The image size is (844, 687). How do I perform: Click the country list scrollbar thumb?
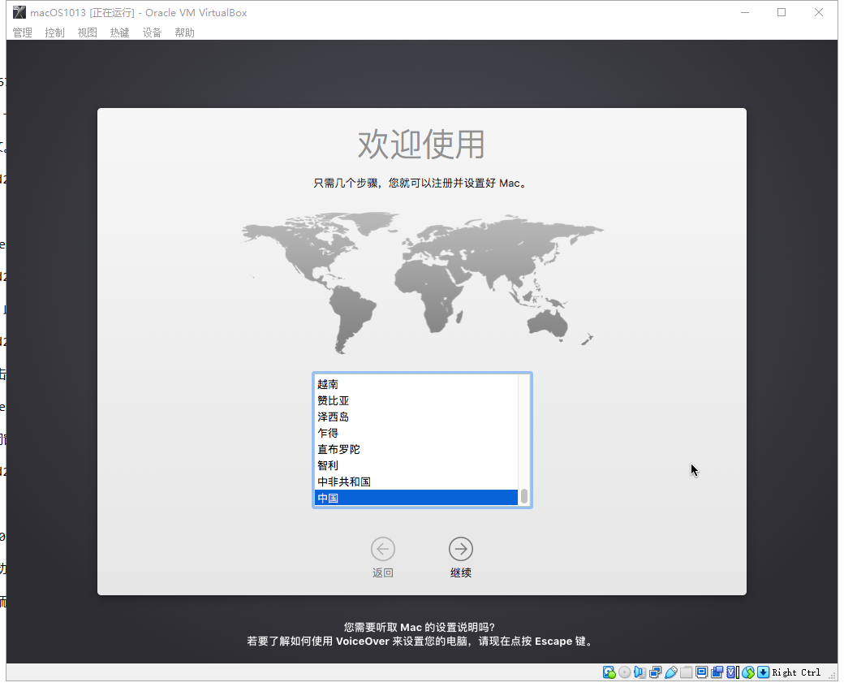click(x=524, y=496)
